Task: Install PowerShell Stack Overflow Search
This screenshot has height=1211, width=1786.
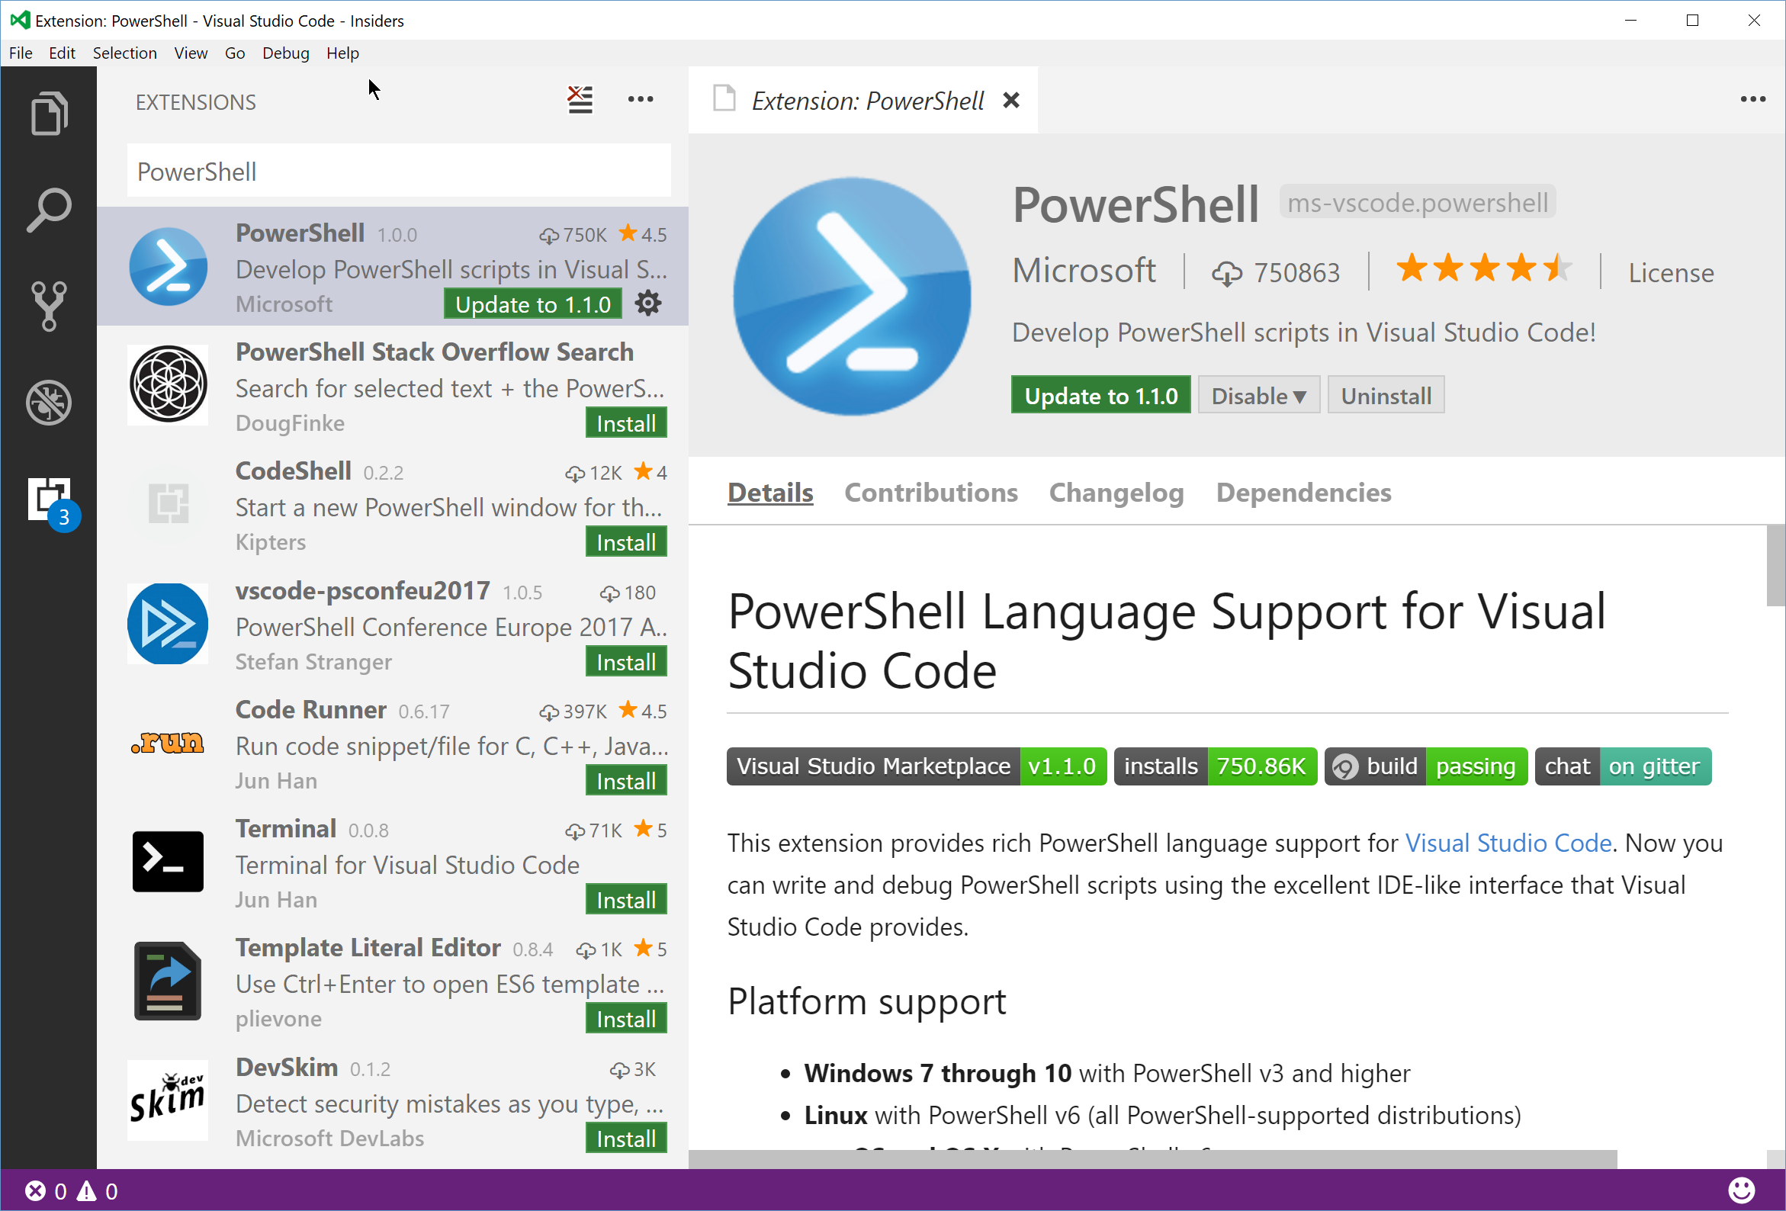Action: click(x=625, y=423)
